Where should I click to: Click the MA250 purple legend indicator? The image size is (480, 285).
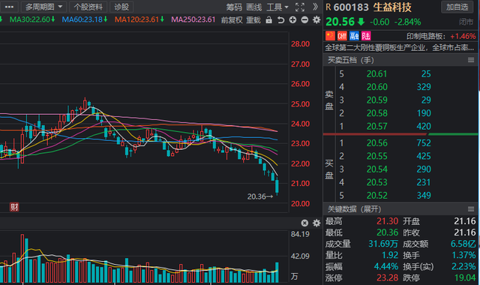[x=193, y=20]
